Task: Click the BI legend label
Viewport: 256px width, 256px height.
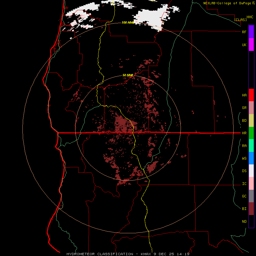Action: (x=244, y=209)
